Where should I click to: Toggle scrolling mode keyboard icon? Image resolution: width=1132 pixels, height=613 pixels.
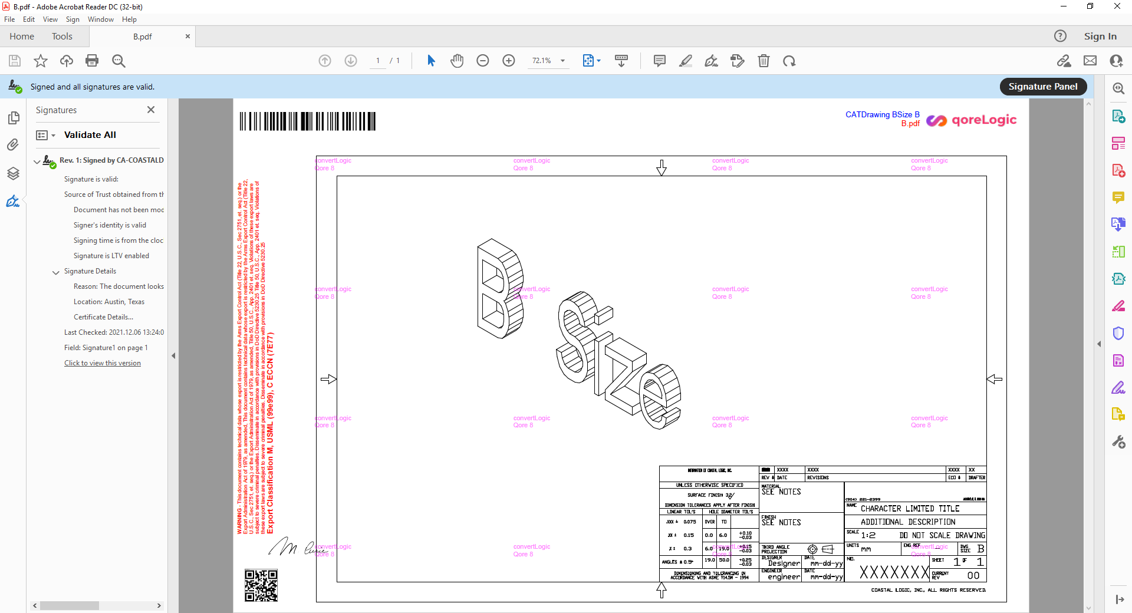click(621, 61)
